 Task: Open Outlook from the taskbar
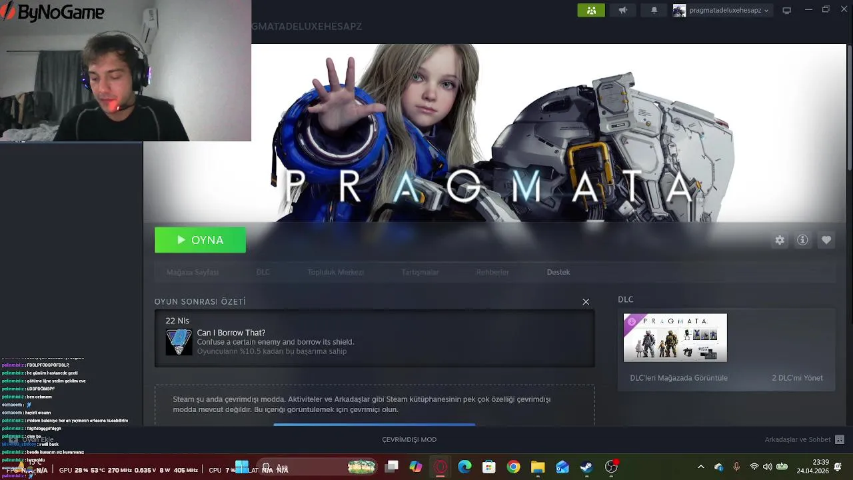[562, 467]
